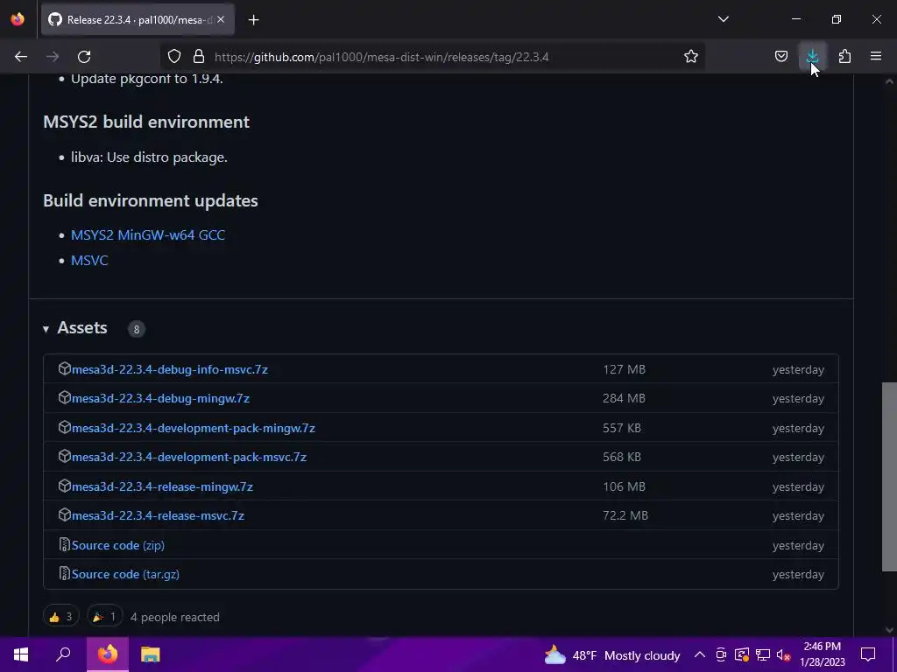
Task: Open the MSYS2 MinGW-w64 GCC link
Action: point(148,234)
